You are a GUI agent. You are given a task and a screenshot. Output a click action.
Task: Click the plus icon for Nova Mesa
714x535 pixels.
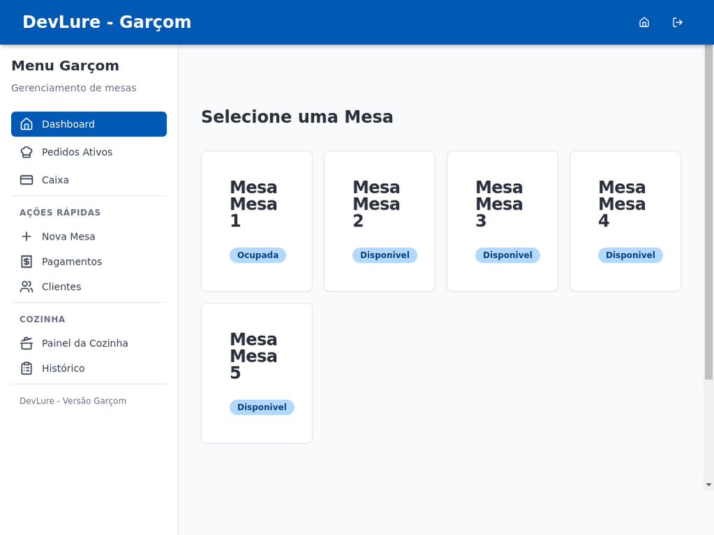pyautogui.click(x=26, y=236)
